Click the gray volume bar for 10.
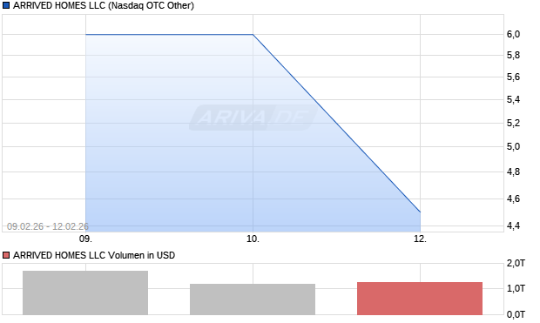 253,299
